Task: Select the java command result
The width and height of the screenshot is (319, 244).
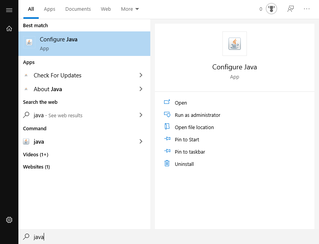Action: 84,141
